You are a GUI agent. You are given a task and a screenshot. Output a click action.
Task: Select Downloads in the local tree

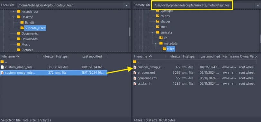coord(30,39)
